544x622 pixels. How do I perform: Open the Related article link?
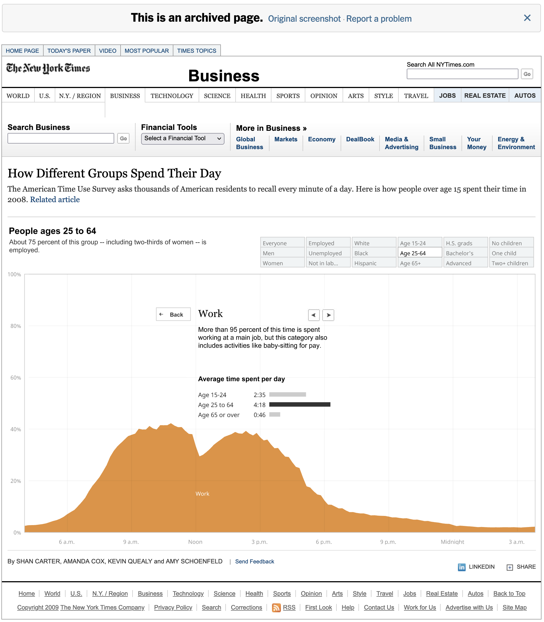(55, 199)
